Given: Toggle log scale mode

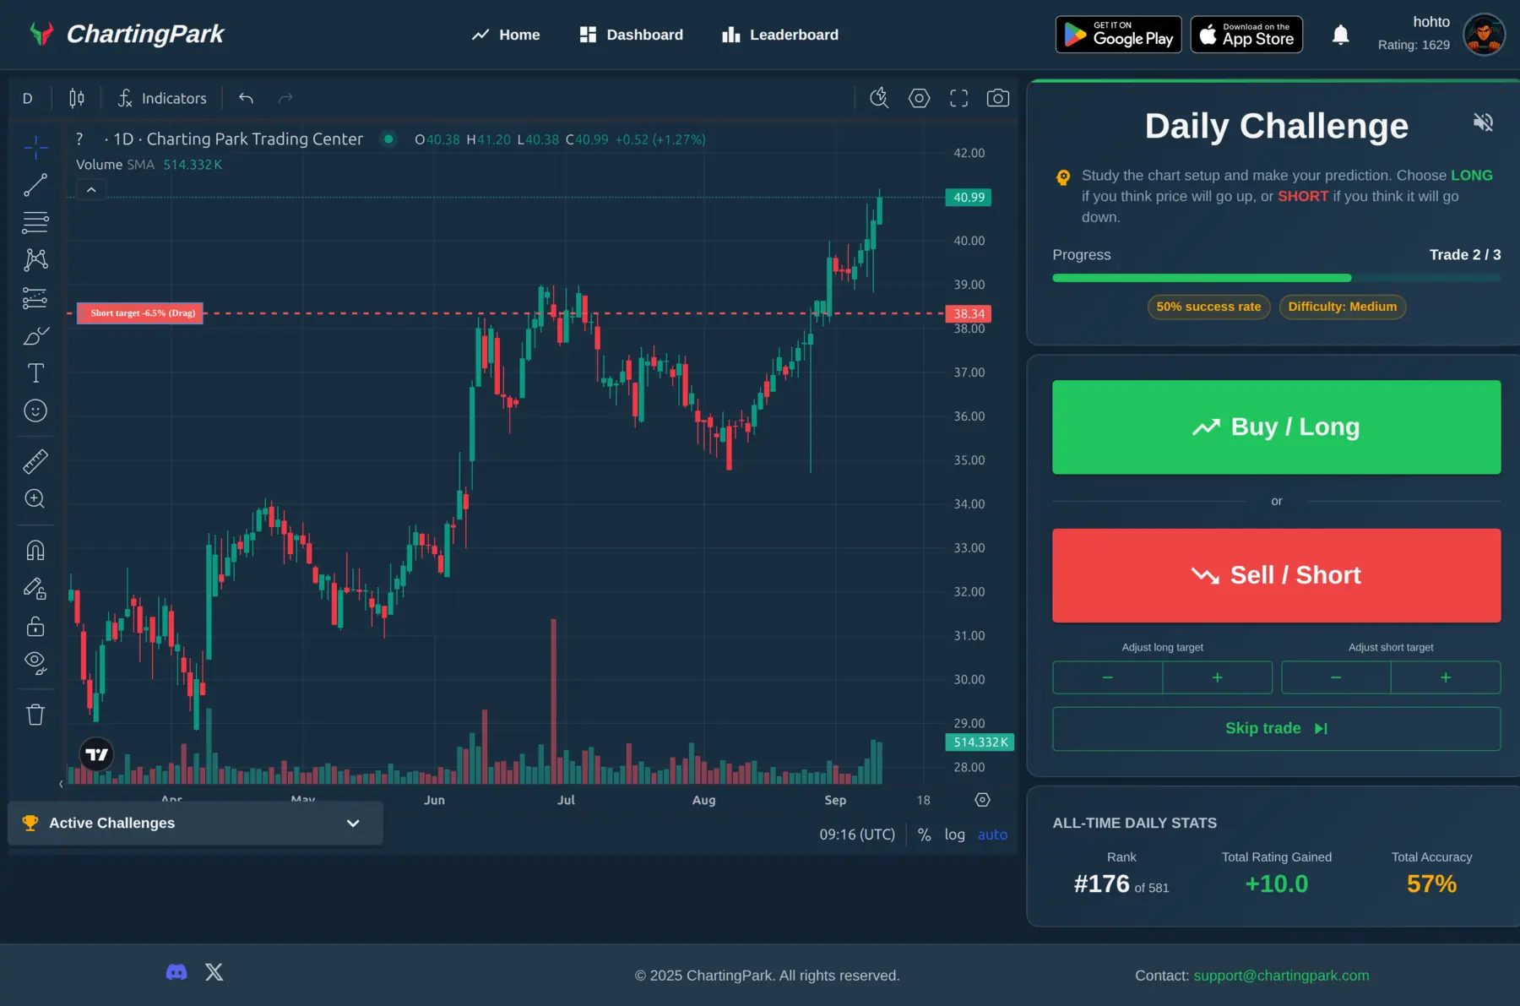Looking at the screenshot, I should (954, 835).
